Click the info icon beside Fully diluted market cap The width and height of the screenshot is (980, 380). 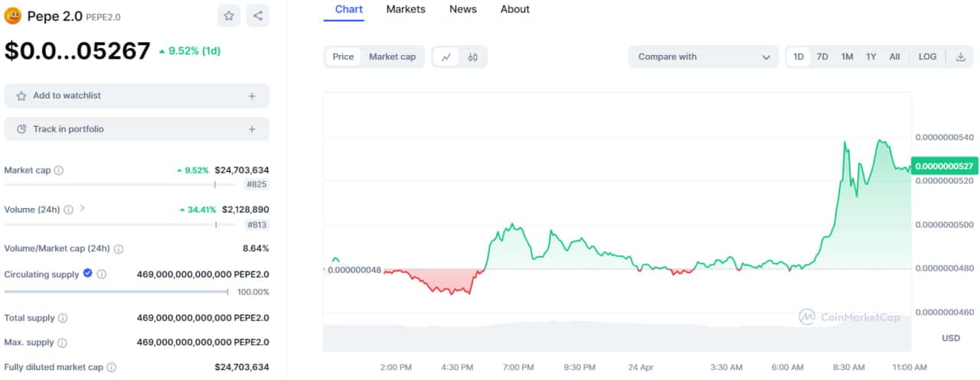pyautogui.click(x=111, y=367)
